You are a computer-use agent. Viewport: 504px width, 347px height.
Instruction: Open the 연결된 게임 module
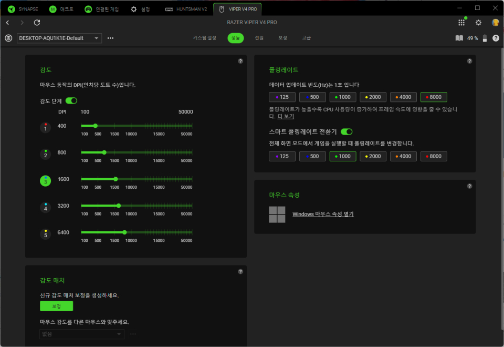coord(105,8)
